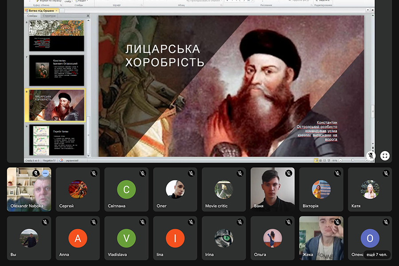Close the slides thumbnail panel

[88, 16]
